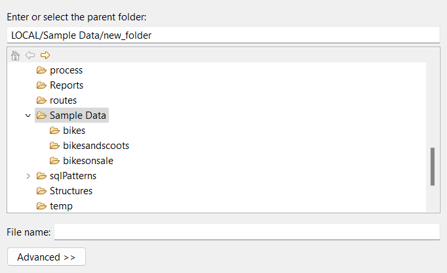Click the folder tree vertical scrollbar thumb
447x273 pixels.
coord(433,167)
